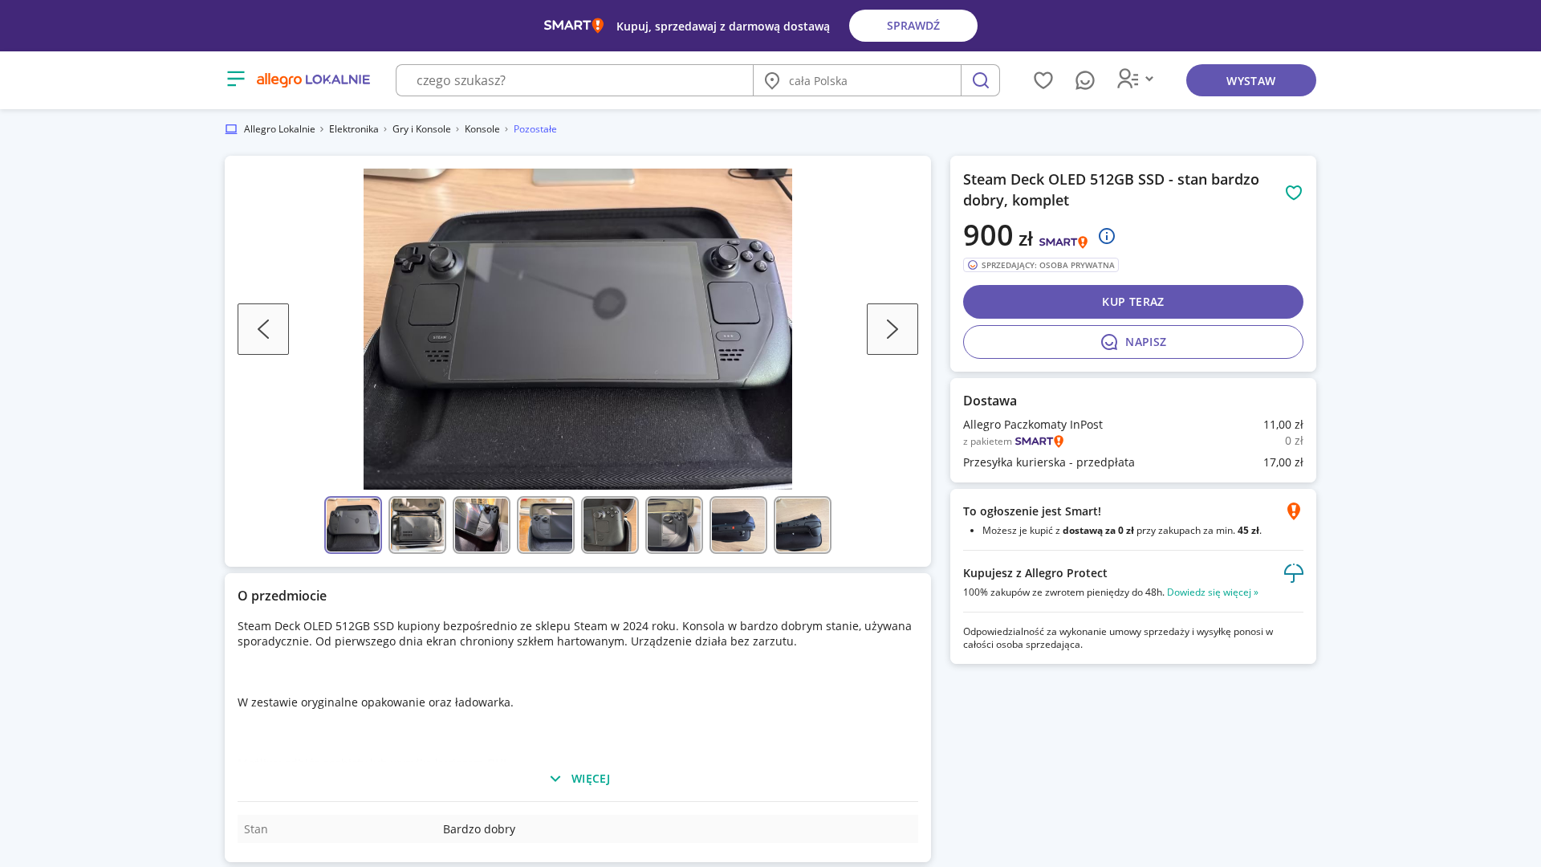The width and height of the screenshot is (1541, 867).
Task: Click the location pin icon
Action: (772, 80)
